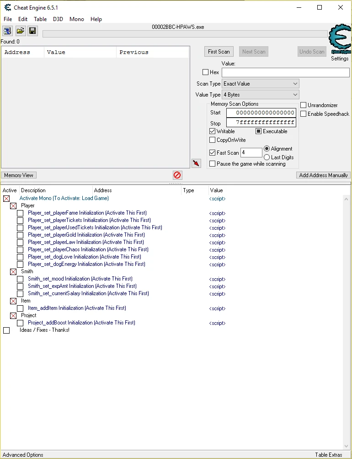Click the Cheat Engine title bar icon
The width and height of the screenshot is (352, 459).
7,8
